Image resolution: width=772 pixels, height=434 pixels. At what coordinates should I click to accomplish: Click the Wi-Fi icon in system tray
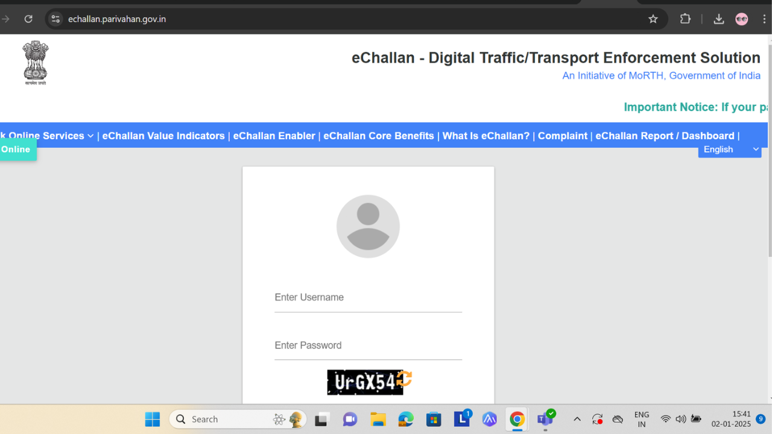(x=666, y=419)
